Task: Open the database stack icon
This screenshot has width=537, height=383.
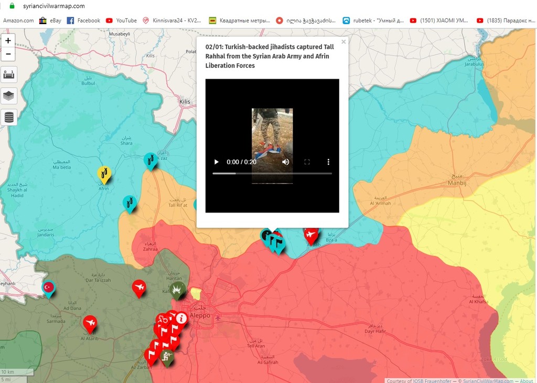Action: 8,117
